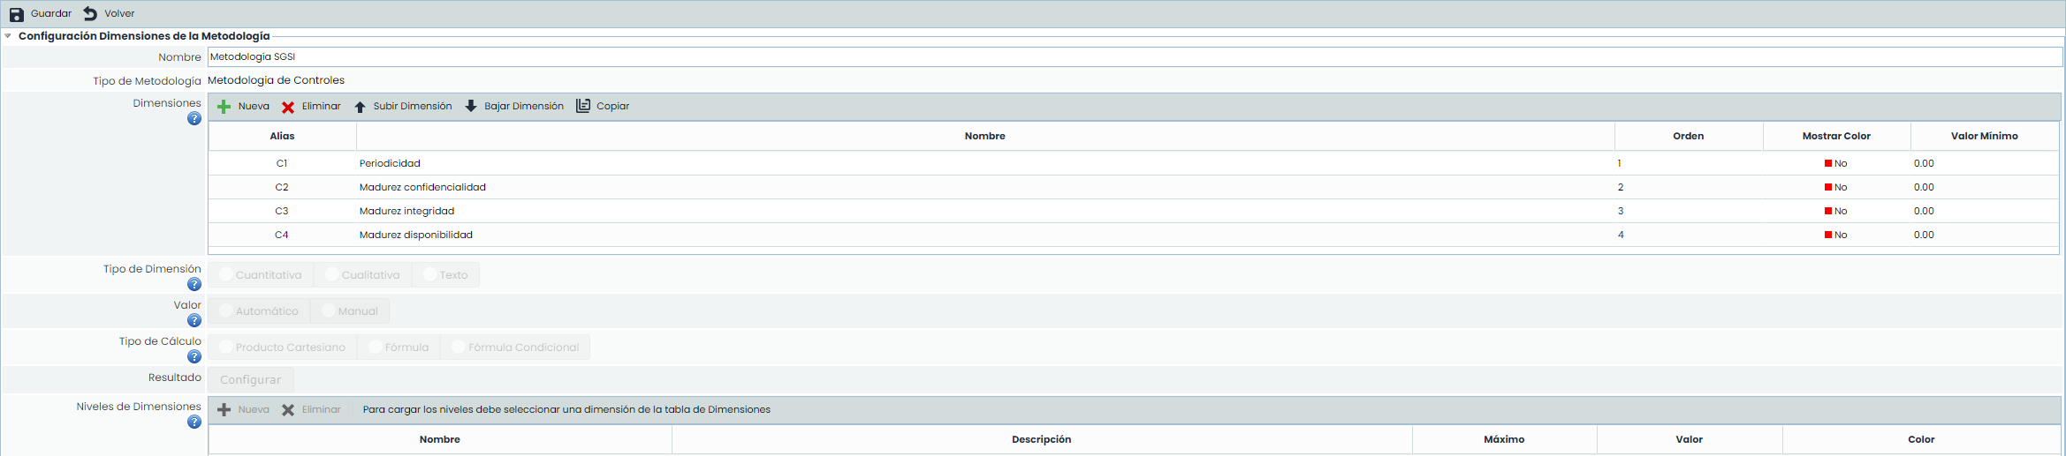The height and width of the screenshot is (456, 2066).
Task: Sort table by Orden column header
Action: [1688, 136]
